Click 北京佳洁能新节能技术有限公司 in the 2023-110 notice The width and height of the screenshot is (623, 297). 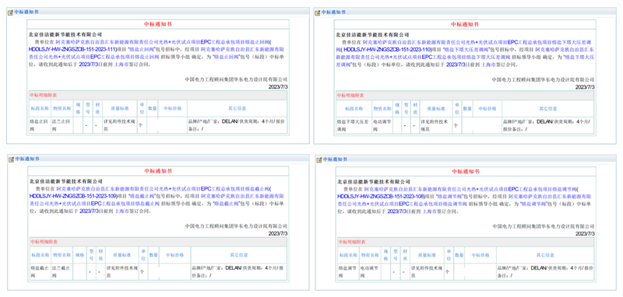tap(372, 35)
